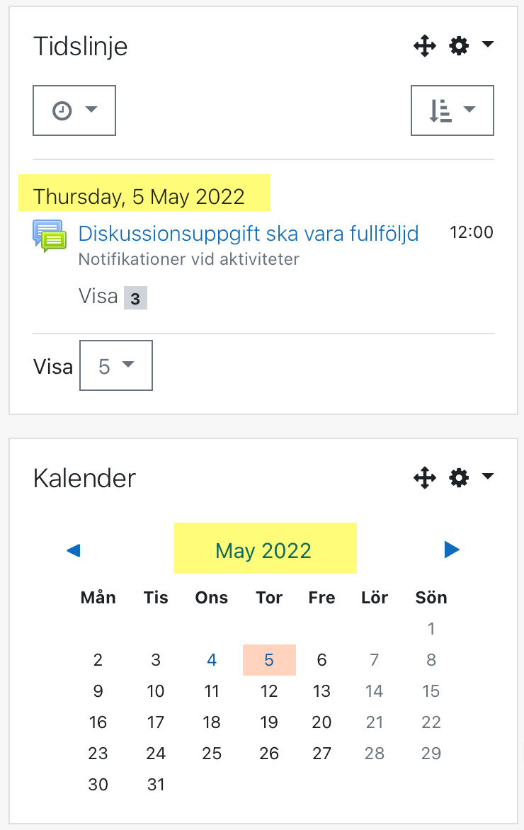Go to next month with right arrow

[452, 550]
